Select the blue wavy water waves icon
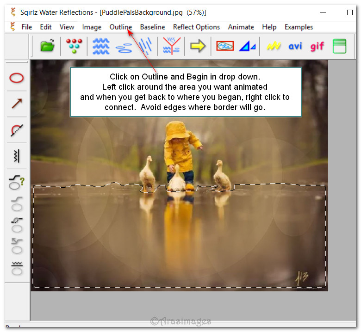 [101, 46]
